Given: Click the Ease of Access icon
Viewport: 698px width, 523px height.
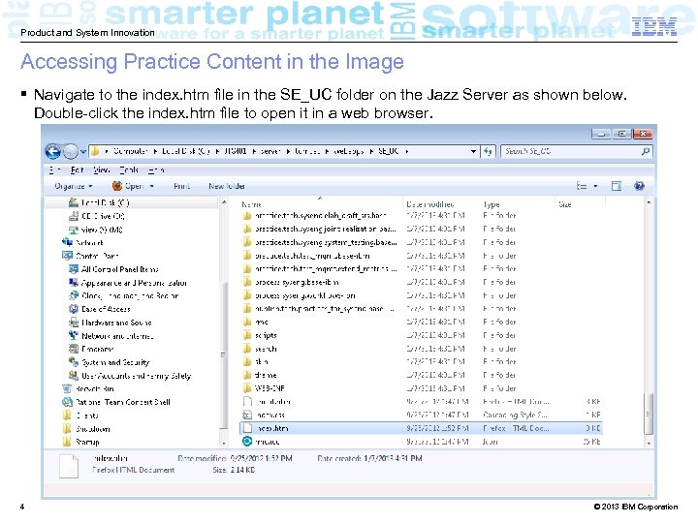Looking at the screenshot, I should [74, 309].
